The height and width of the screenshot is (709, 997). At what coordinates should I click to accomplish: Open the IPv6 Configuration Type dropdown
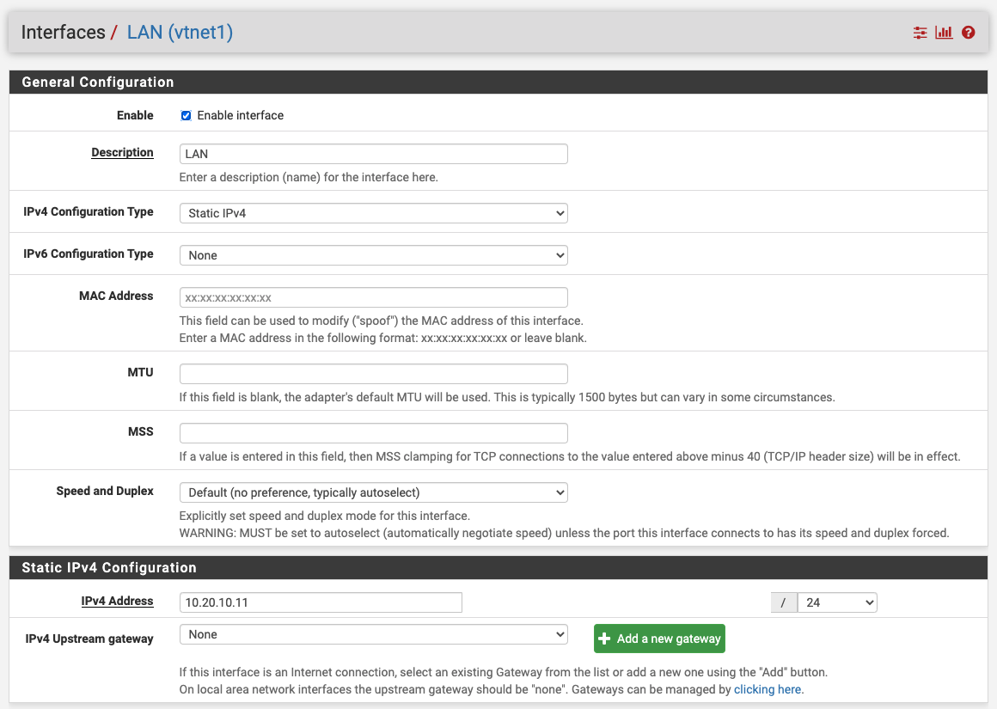pyautogui.click(x=373, y=255)
